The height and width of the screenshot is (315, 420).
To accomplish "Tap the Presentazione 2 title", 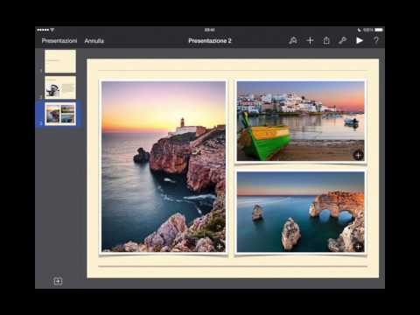I will (x=210, y=41).
